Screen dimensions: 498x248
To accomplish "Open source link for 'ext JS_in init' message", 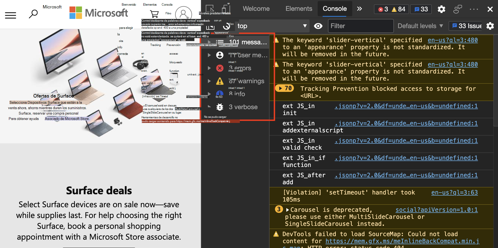I will [x=406, y=106].
